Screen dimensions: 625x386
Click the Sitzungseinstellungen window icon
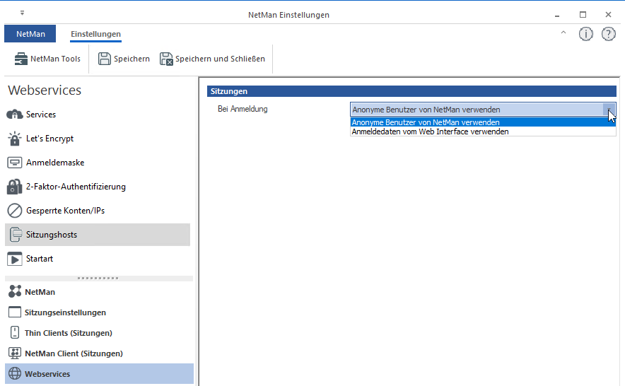click(15, 312)
